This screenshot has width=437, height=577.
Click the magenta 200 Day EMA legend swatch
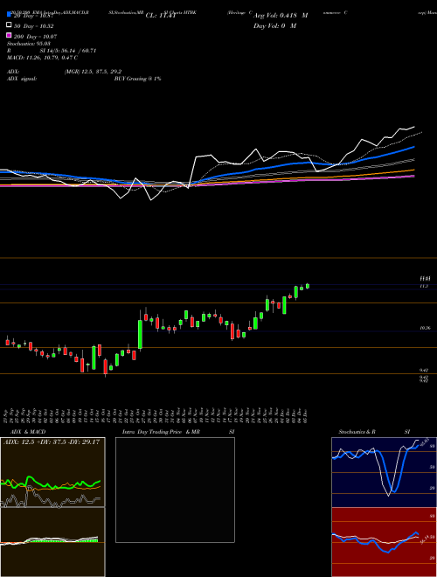tap(9, 35)
